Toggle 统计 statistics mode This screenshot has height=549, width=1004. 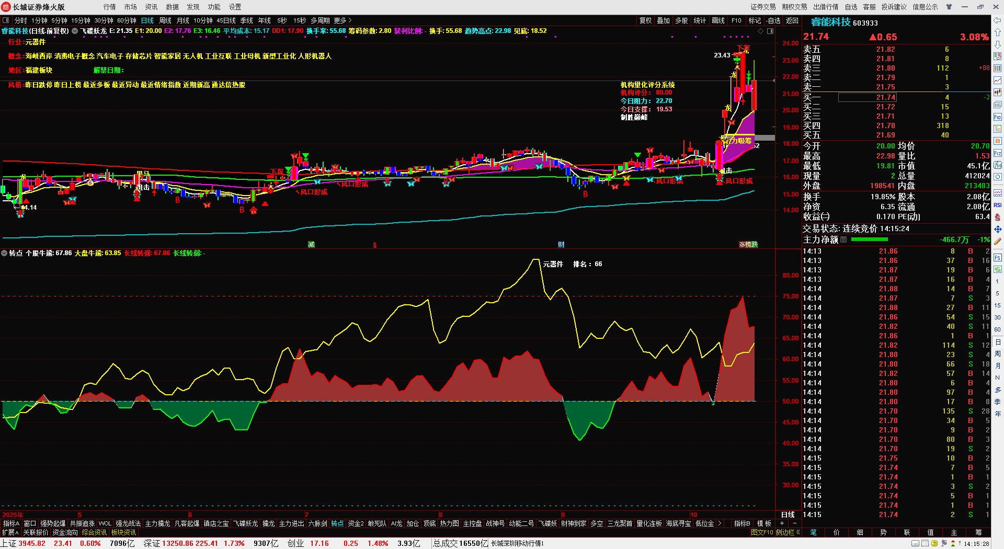700,20
